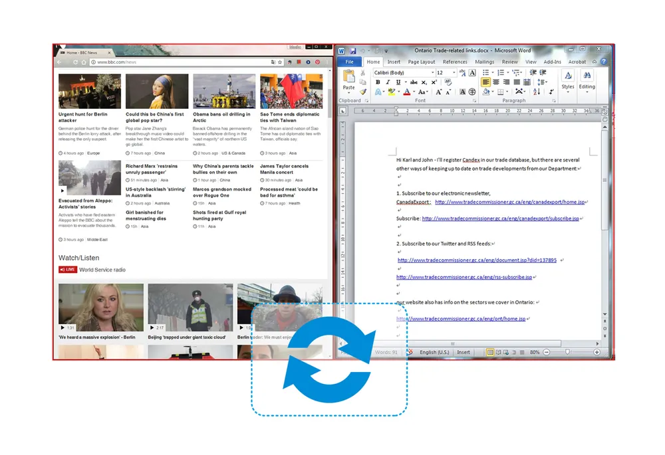Open the Text Highlight Color dropdown arrow
This screenshot has width=665, height=455.
(399, 92)
